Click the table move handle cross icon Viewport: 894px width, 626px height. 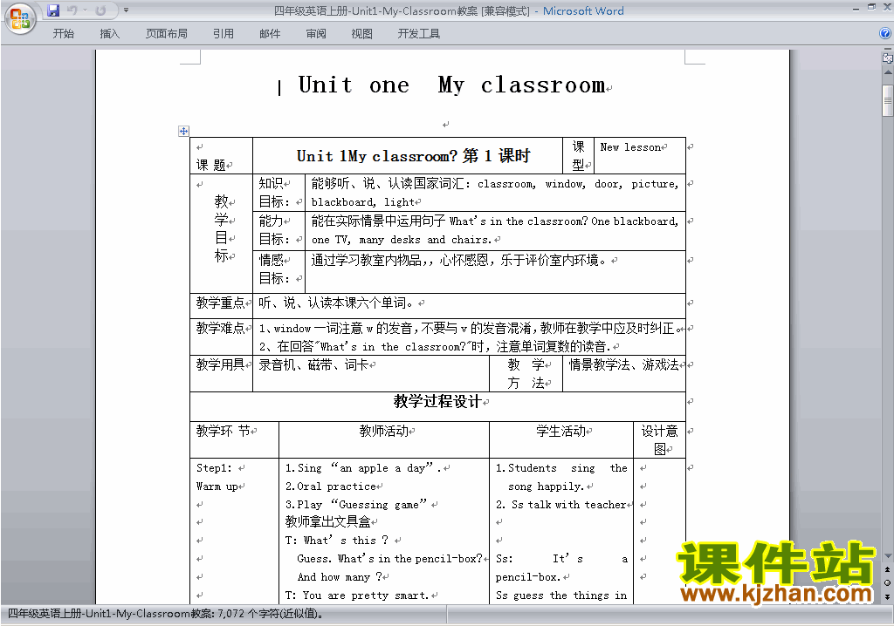[x=183, y=131]
